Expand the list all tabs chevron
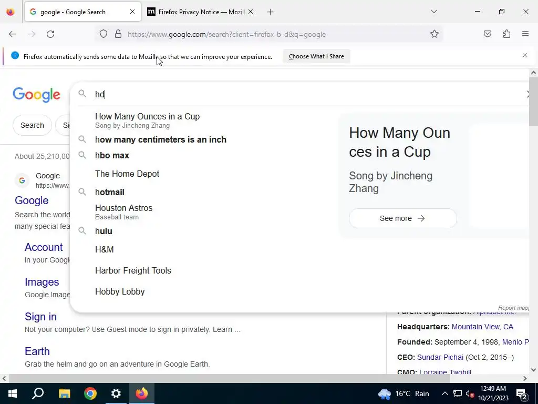Screen dimensions: 538x404 click(433, 12)
